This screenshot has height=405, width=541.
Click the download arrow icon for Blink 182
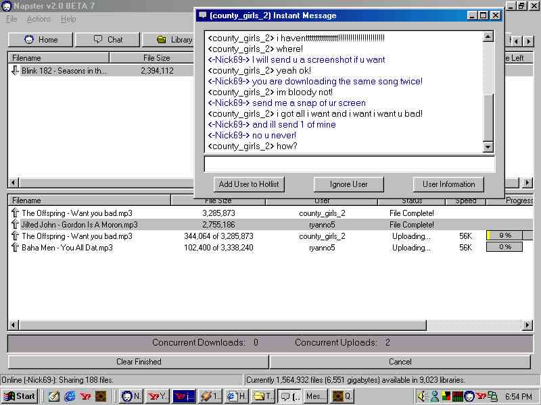(x=15, y=70)
